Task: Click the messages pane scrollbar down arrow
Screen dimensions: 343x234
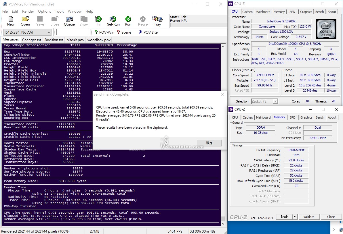Action: pos(223,224)
